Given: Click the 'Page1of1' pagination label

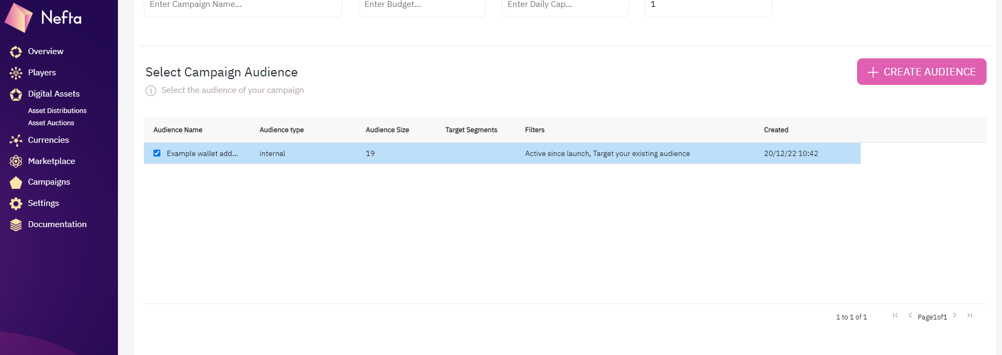Looking at the screenshot, I should 932,317.
